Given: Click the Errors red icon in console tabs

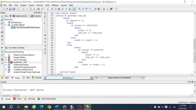Looking at the screenshot, I should click(14, 99).
